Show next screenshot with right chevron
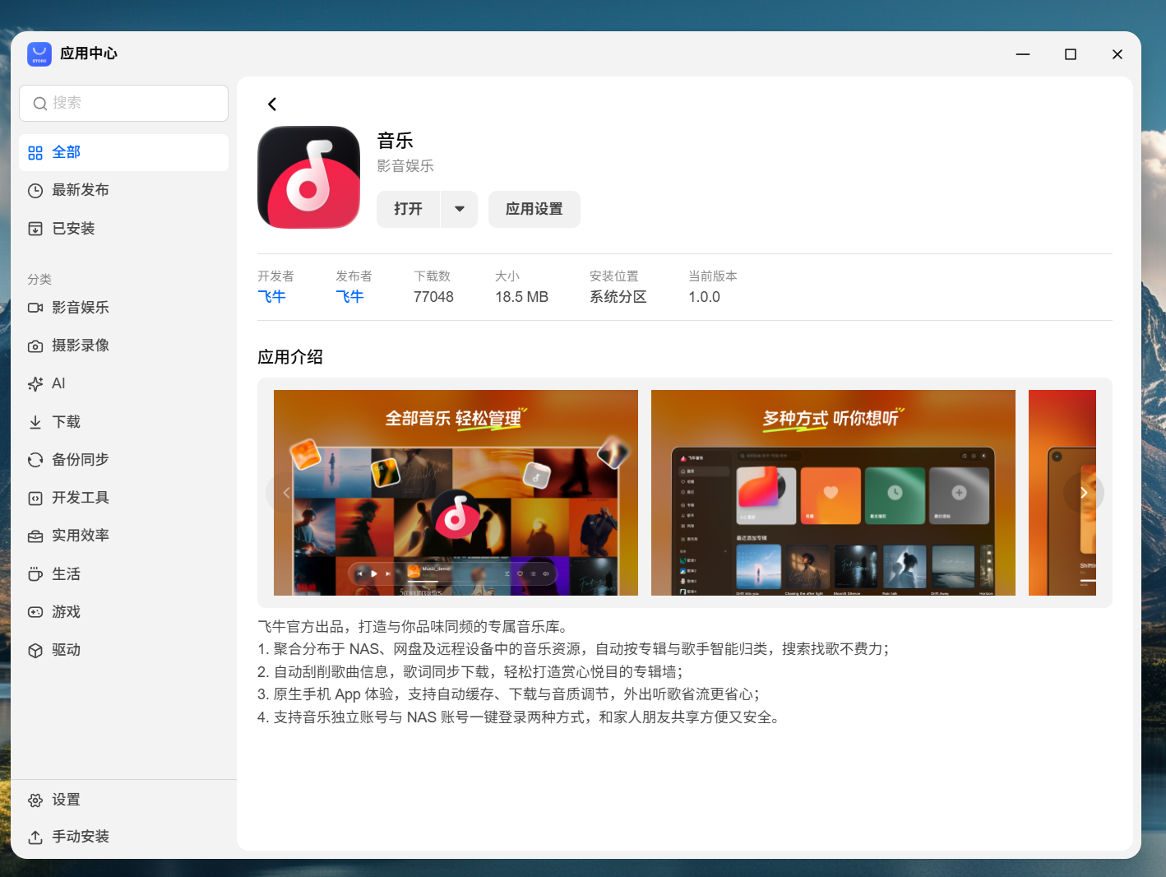The width and height of the screenshot is (1166, 877). point(1084,493)
